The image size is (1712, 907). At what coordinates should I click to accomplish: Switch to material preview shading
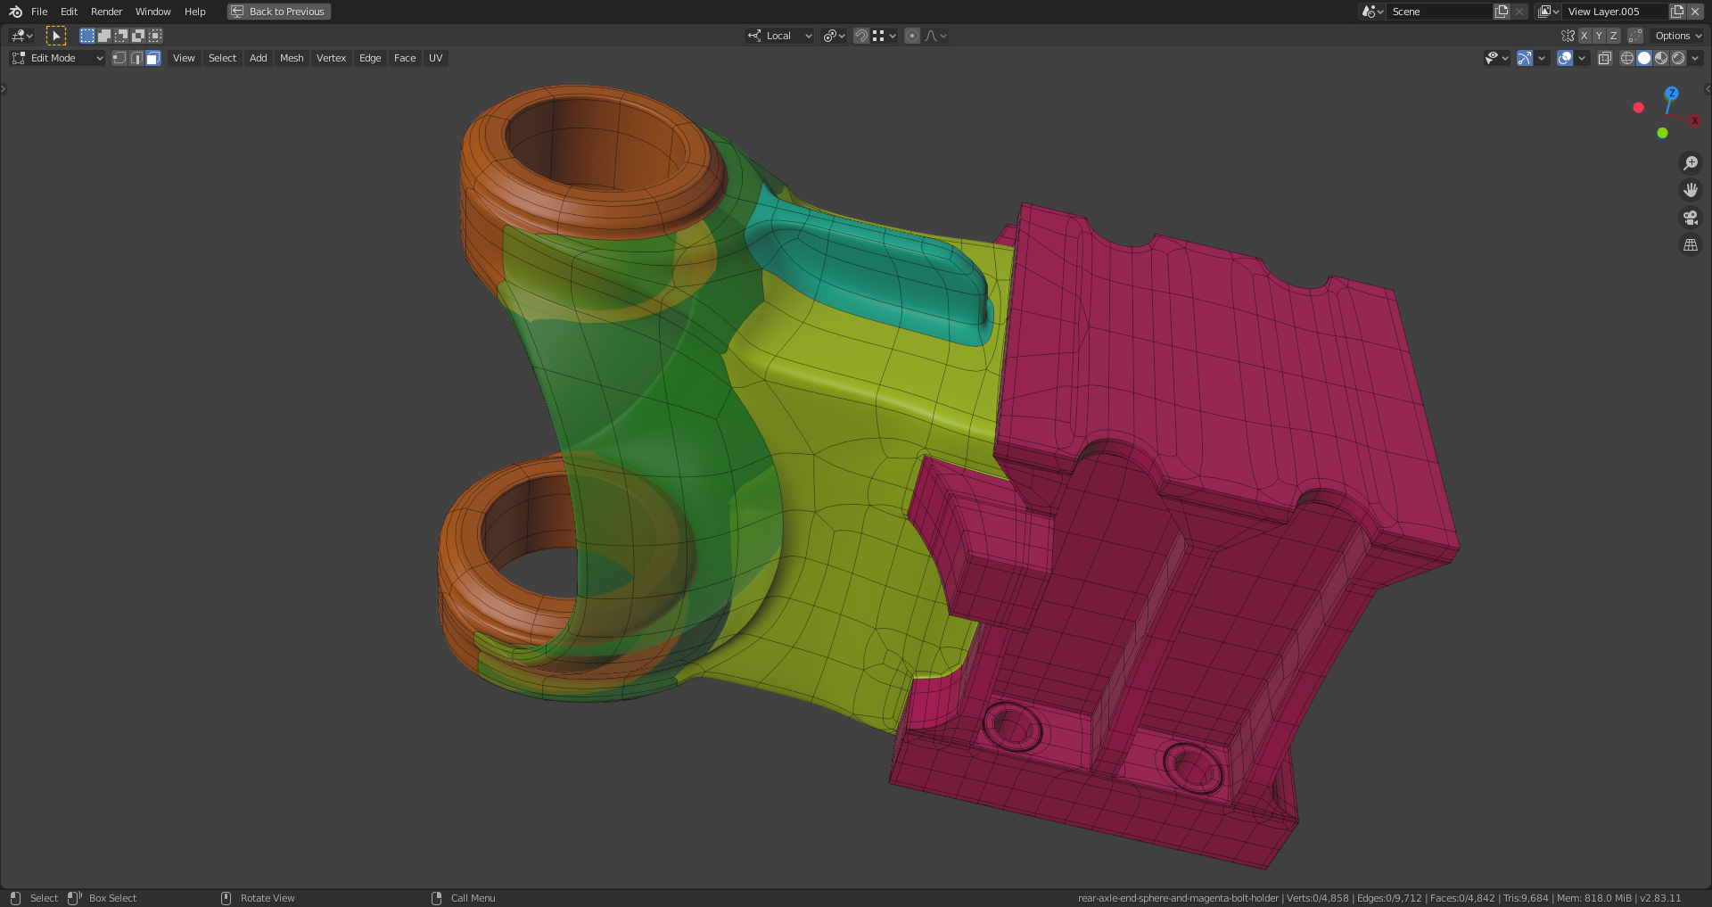1661,58
